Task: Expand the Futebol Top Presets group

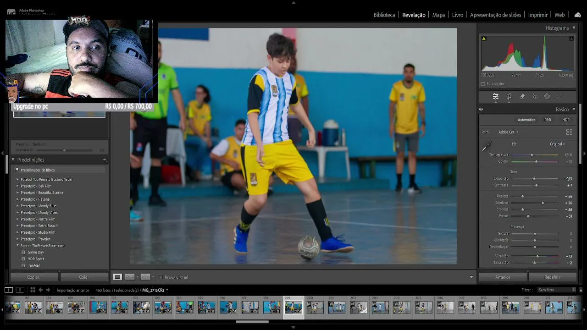Action: point(17,179)
